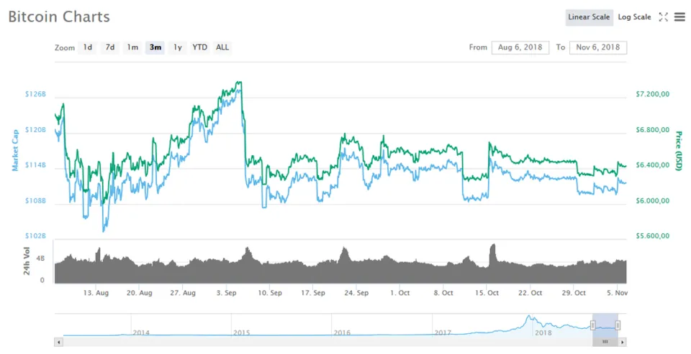The image size is (691, 354).
Task: Click the Bitcoin Charts heading
Action: pos(59,17)
